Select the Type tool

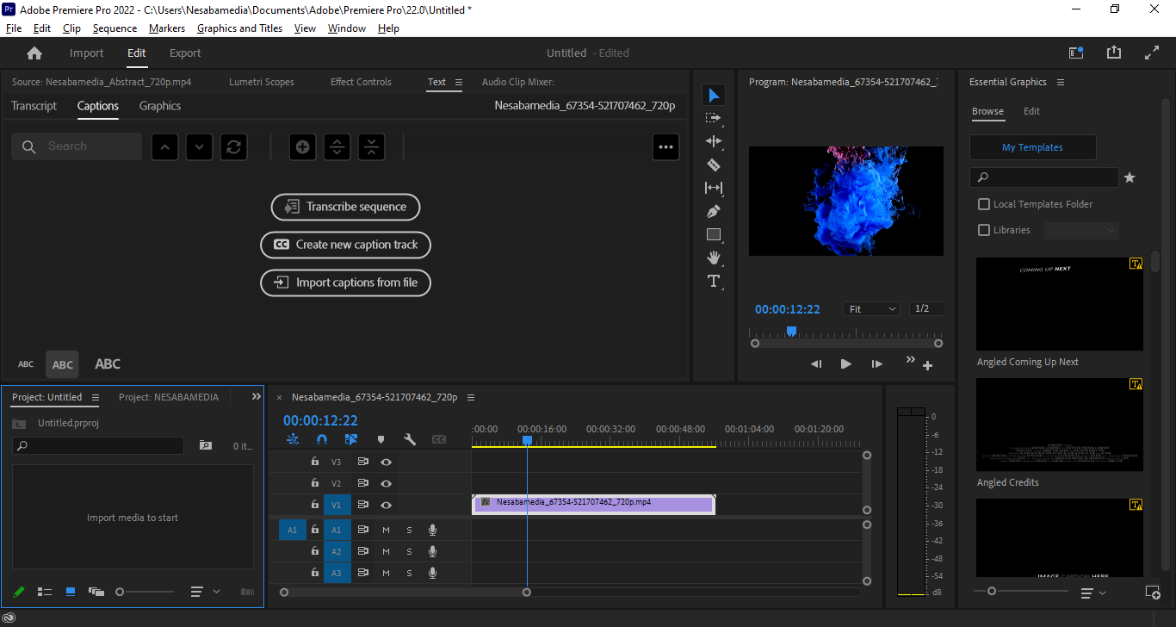(x=713, y=281)
